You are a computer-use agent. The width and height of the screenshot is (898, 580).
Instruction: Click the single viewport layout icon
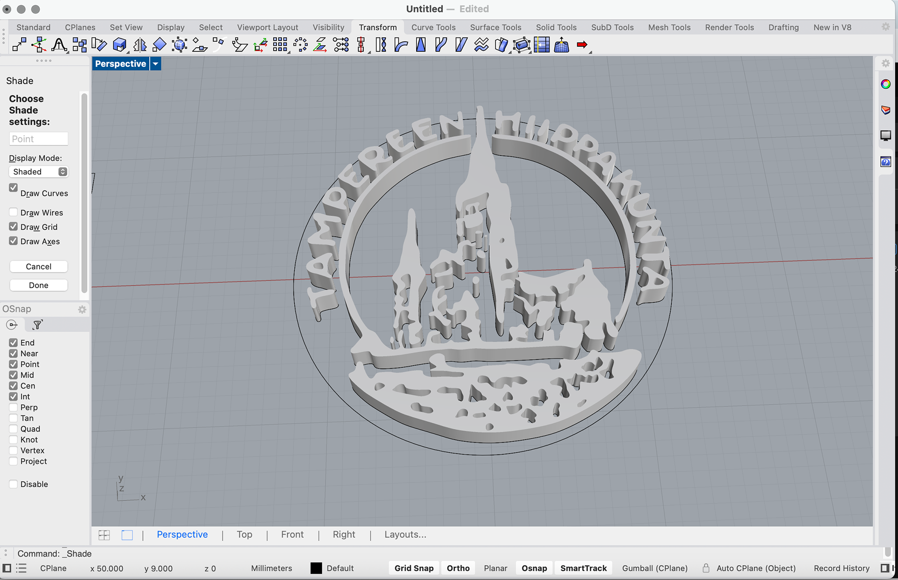click(127, 535)
